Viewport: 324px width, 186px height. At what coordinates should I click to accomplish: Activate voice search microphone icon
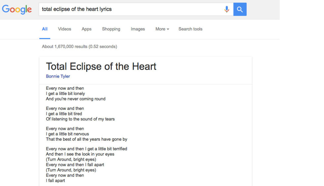click(227, 9)
